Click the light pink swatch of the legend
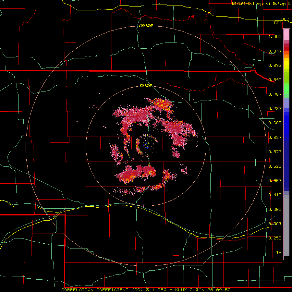 pos(286,35)
